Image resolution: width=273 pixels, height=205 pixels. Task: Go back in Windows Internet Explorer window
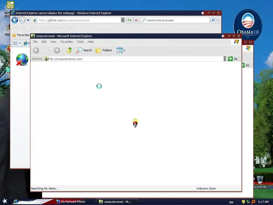tap(15, 20)
